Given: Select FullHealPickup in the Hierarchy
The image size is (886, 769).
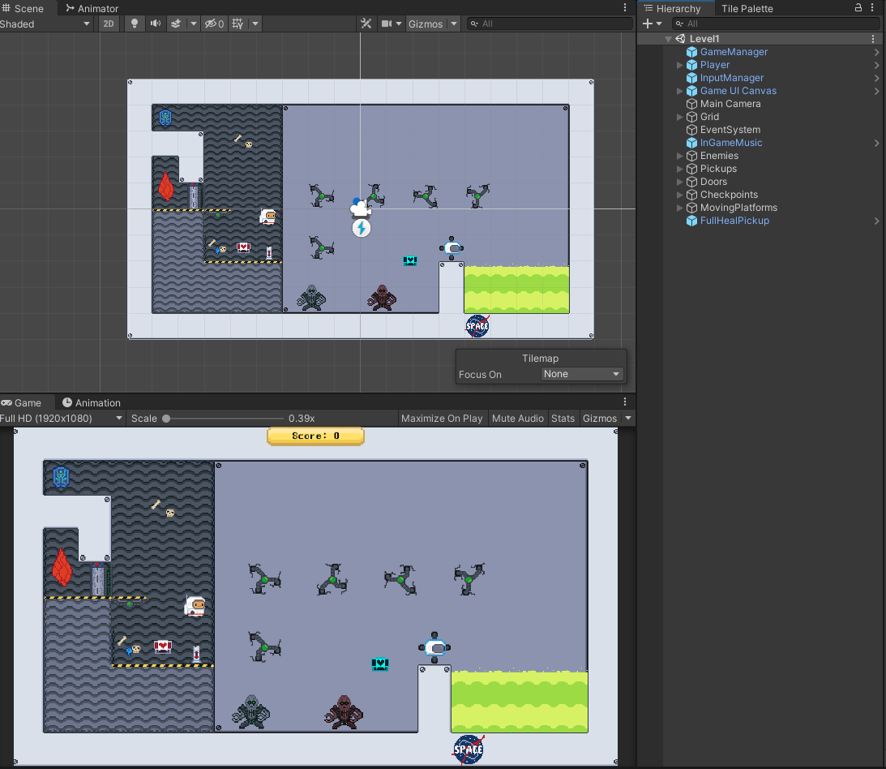Looking at the screenshot, I should click(x=736, y=221).
